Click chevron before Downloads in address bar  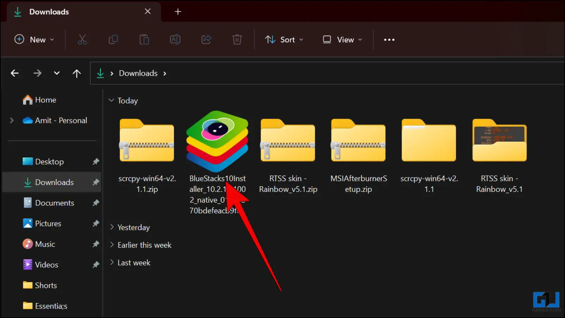pyautogui.click(x=112, y=73)
